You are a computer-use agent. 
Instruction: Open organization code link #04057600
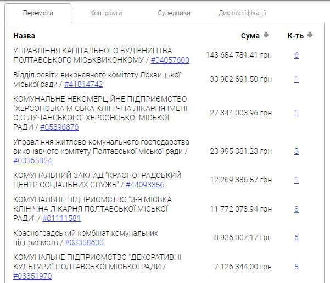coord(170,60)
